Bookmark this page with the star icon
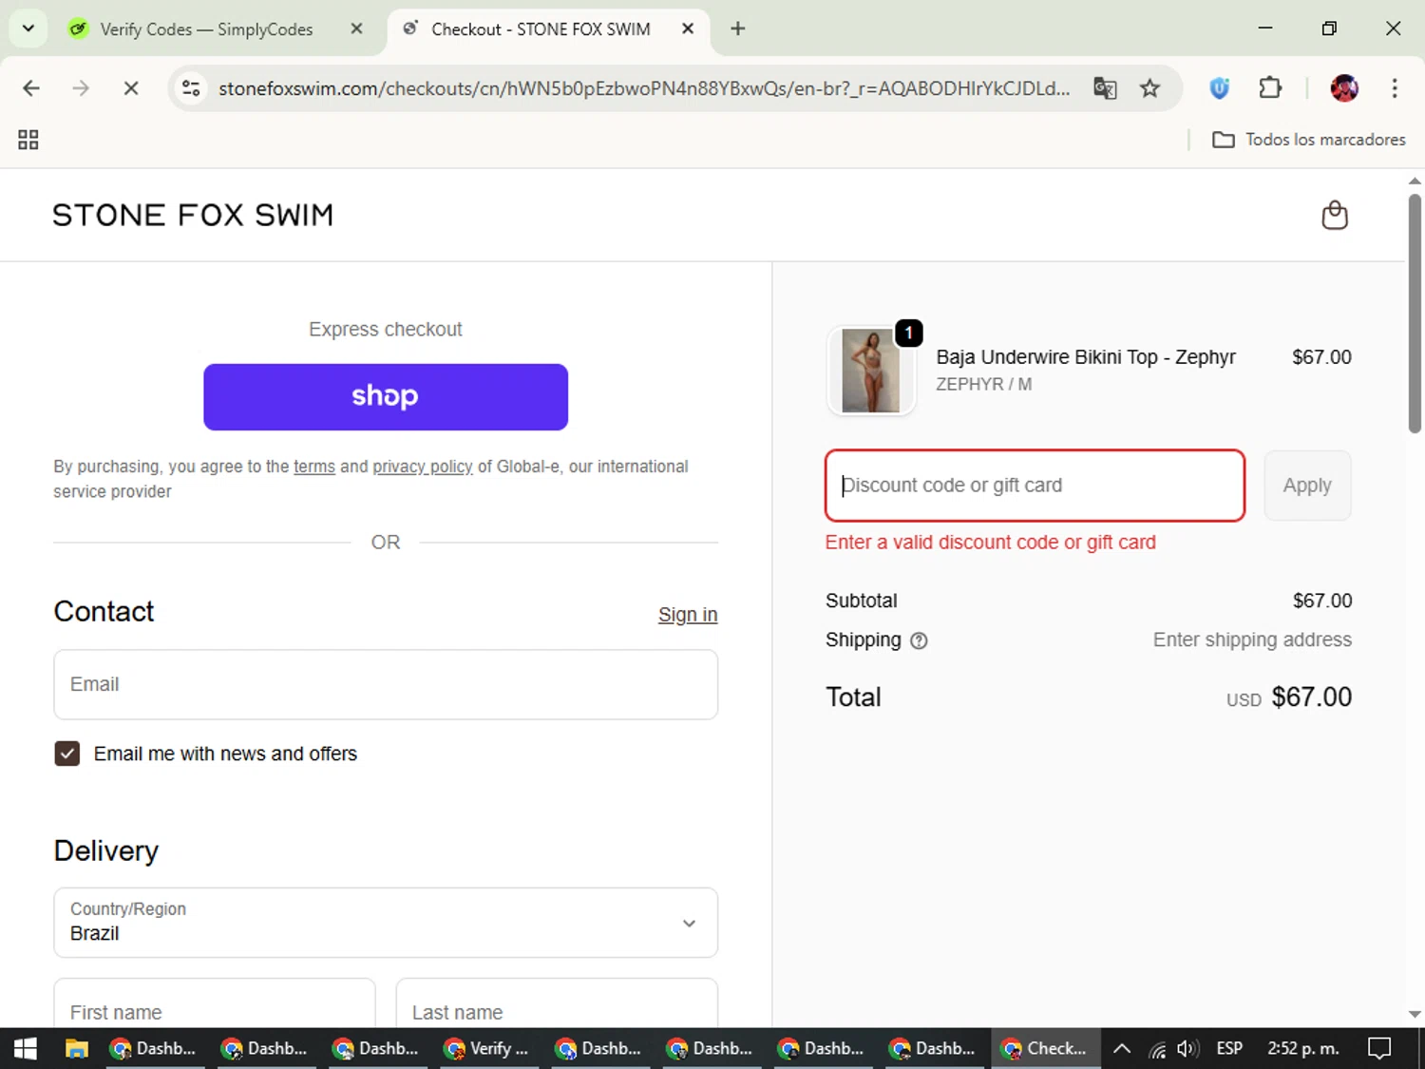Viewport: 1425px width, 1069px height. [1150, 88]
